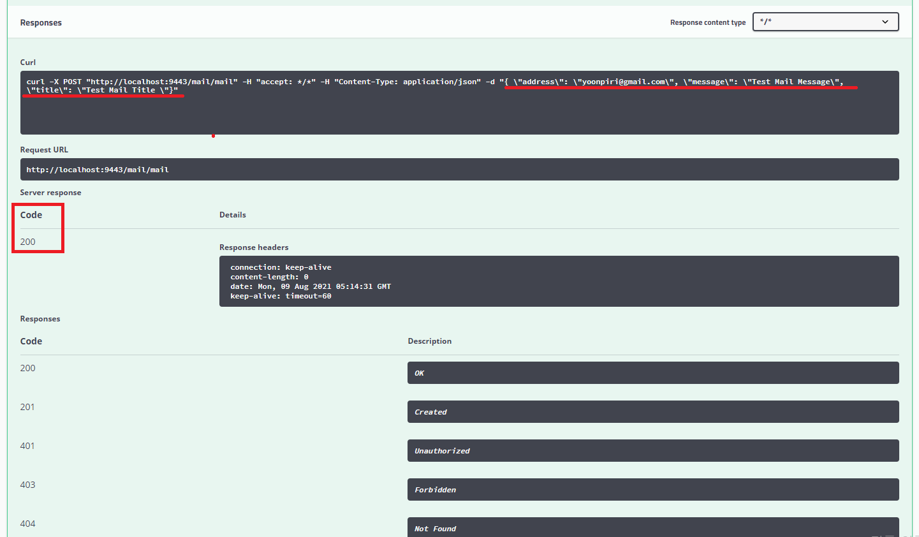Viewport: 919px width, 537px height.
Task: Select the Curl command text block
Action: (x=459, y=103)
